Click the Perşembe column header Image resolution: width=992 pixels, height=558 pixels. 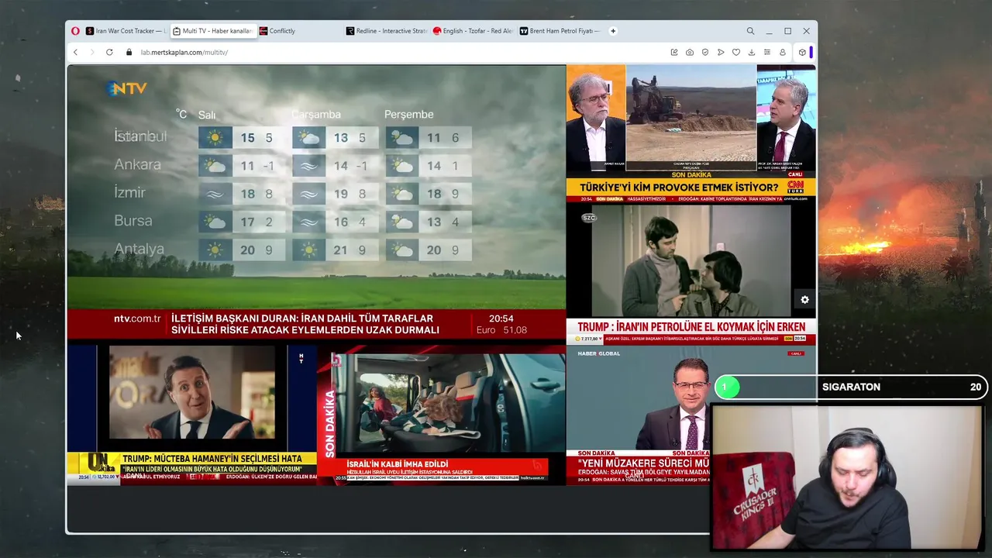pyautogui.click(x=409, y=115)
